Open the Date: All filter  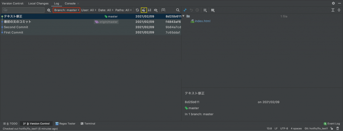point(106,10)
